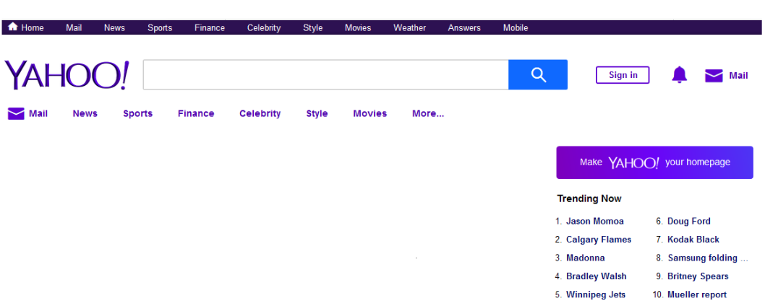
Task: Click the large Yahoo! logo
Action: (x=67, y=75)
